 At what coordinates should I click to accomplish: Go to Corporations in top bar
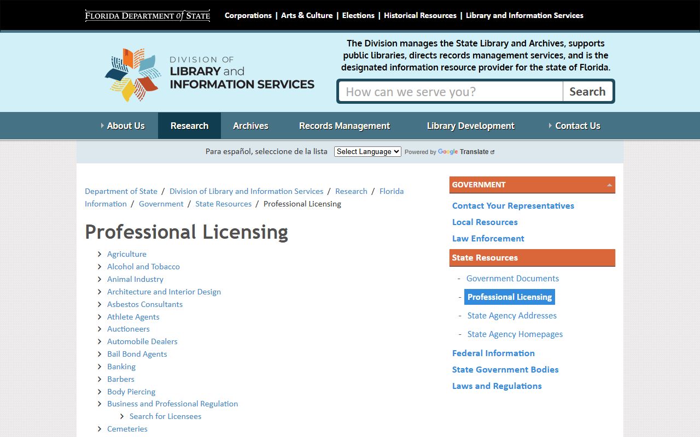click(x=248, y=15)
